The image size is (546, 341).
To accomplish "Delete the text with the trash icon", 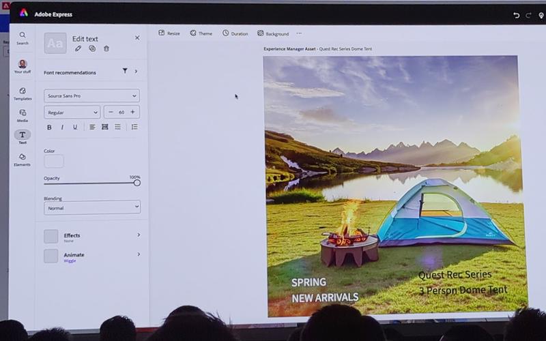I will (x=106, y=48).
